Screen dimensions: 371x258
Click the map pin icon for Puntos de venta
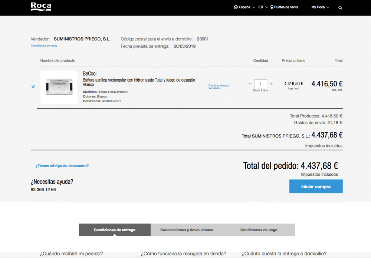tap(272, 7)
